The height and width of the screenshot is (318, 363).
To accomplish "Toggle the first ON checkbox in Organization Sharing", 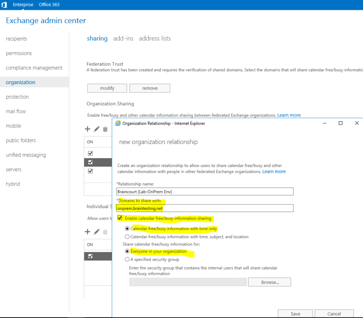I will [x=90, y=153].
